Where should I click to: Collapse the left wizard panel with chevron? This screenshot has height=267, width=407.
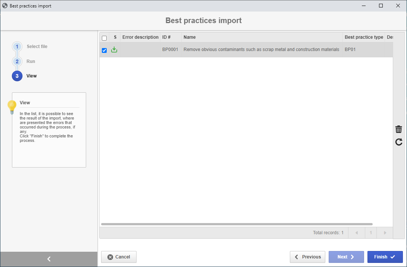tap(49, 259)
